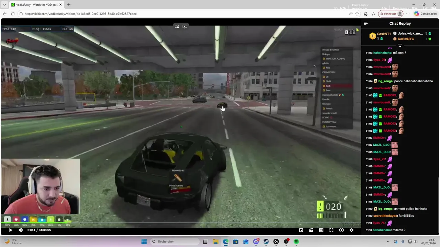440x247 pixels.
Task: Open the Read aloud icon in address bar
Action: 350,14
